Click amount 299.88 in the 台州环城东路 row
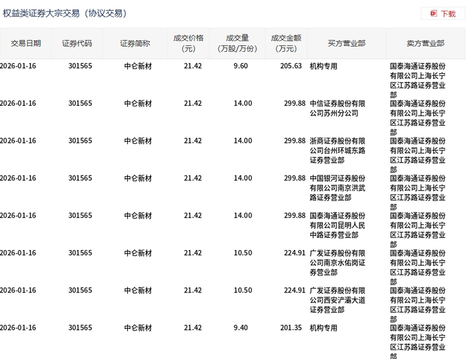 294,141
